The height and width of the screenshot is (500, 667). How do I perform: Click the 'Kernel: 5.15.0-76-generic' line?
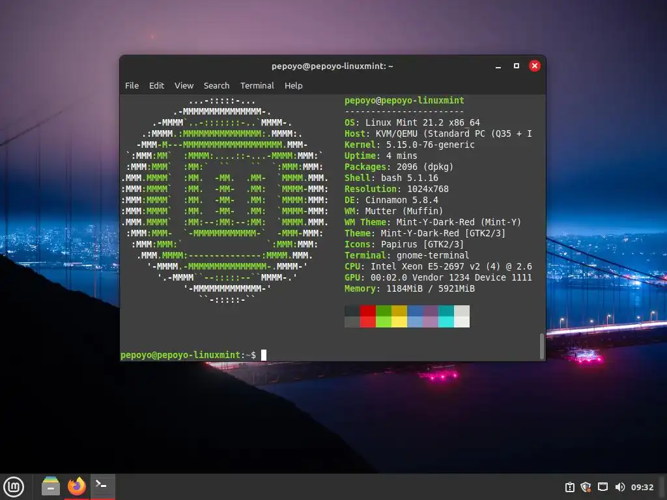(409, 145)
